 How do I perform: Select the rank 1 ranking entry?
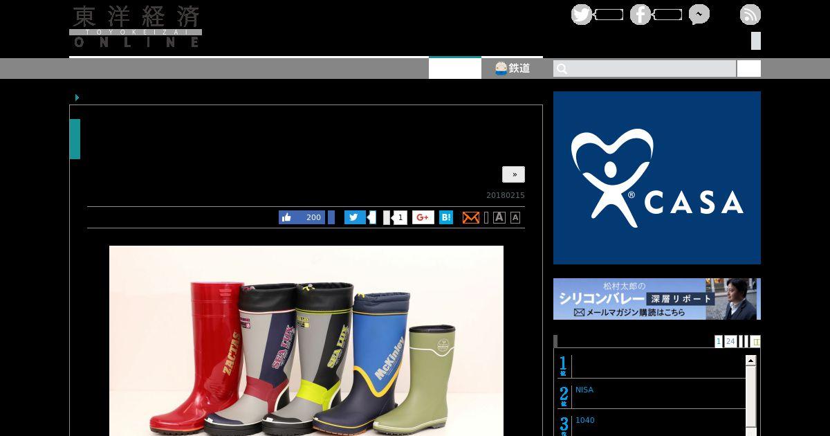[x=652, y=365]
